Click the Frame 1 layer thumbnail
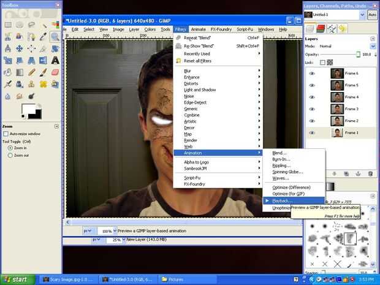380x285 pixels. point(337,133)
